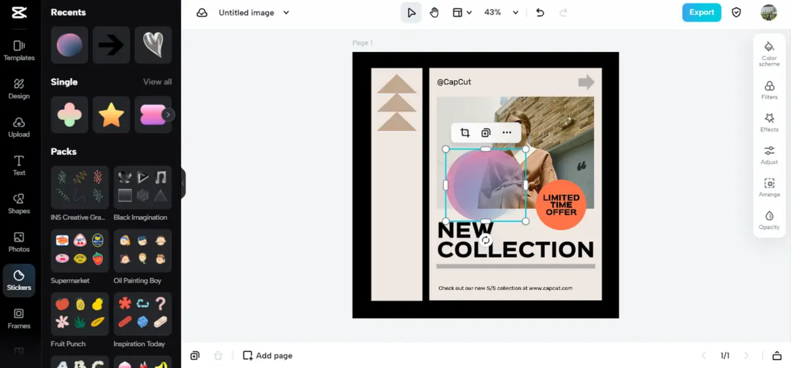The image size is (791, 368).
Task: Redo the last action
Action: coord(563,12)
